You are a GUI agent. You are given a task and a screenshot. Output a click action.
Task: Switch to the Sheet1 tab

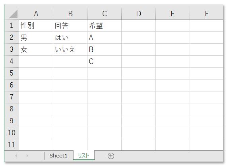[58, 156]
